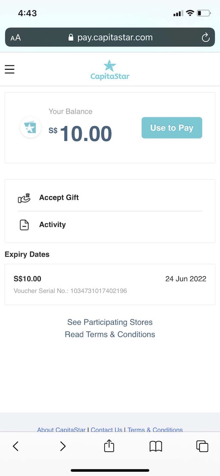
Task: Tap the voucher star balance icon
Action: [x=30, y=127]
